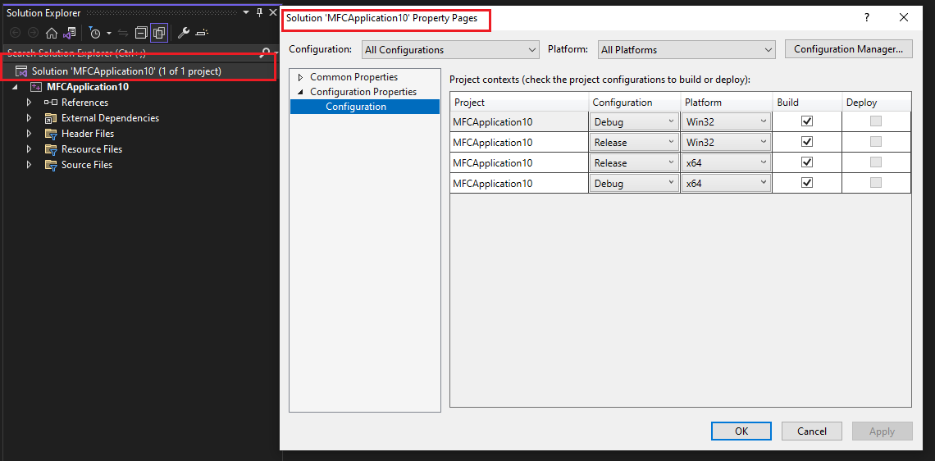Close the Solution Explorer panel
935x461 pixels.
(272, 12)
